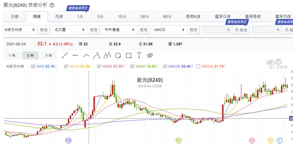Click the volume value 量 1,387

(175, 44)
